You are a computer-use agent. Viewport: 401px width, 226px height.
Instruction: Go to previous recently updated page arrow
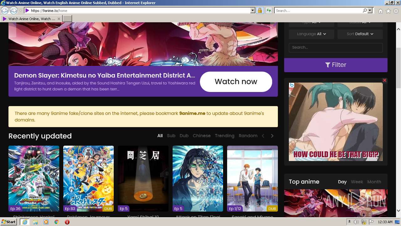pos(263,136)
